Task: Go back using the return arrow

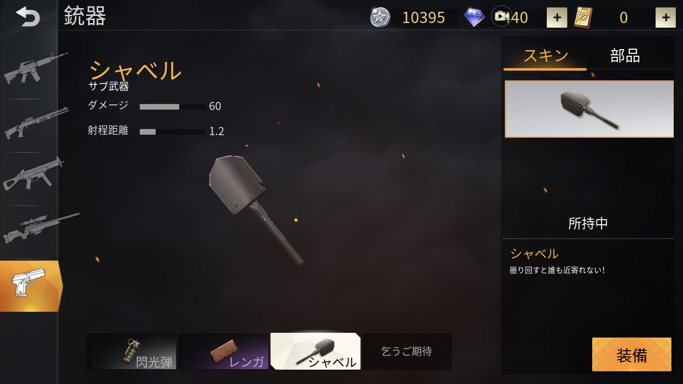Action: 27,17
